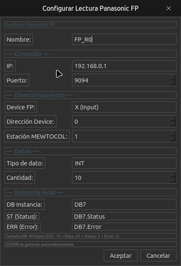The image size is (181, 266).
Task: Click the Tamaño DB: 40 bytes info text
Action: (62, 236)
